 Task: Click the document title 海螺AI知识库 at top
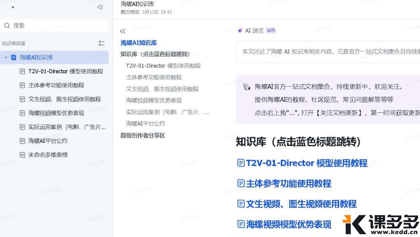(137, 4)
